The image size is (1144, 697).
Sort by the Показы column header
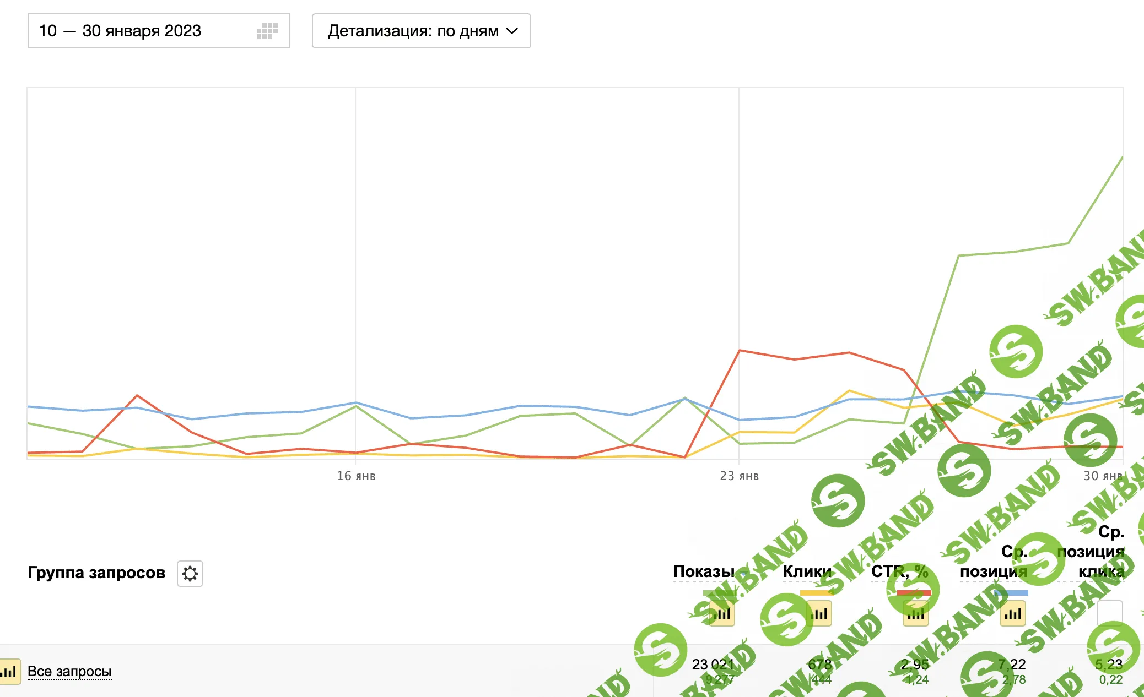704,571
